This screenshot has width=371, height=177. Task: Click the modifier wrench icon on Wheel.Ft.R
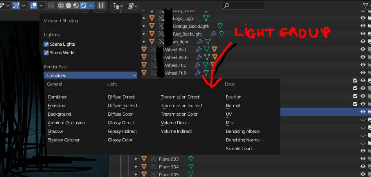point(198,73)
